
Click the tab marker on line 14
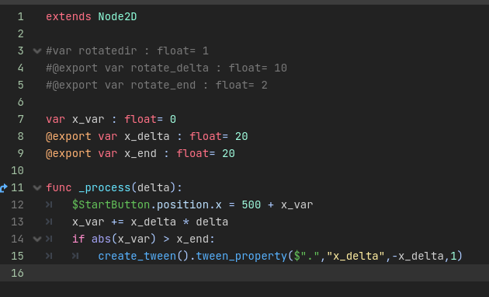49,239
